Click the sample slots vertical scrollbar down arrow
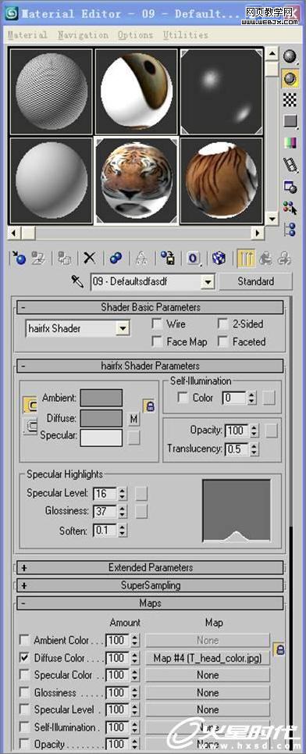 [272, 219]
